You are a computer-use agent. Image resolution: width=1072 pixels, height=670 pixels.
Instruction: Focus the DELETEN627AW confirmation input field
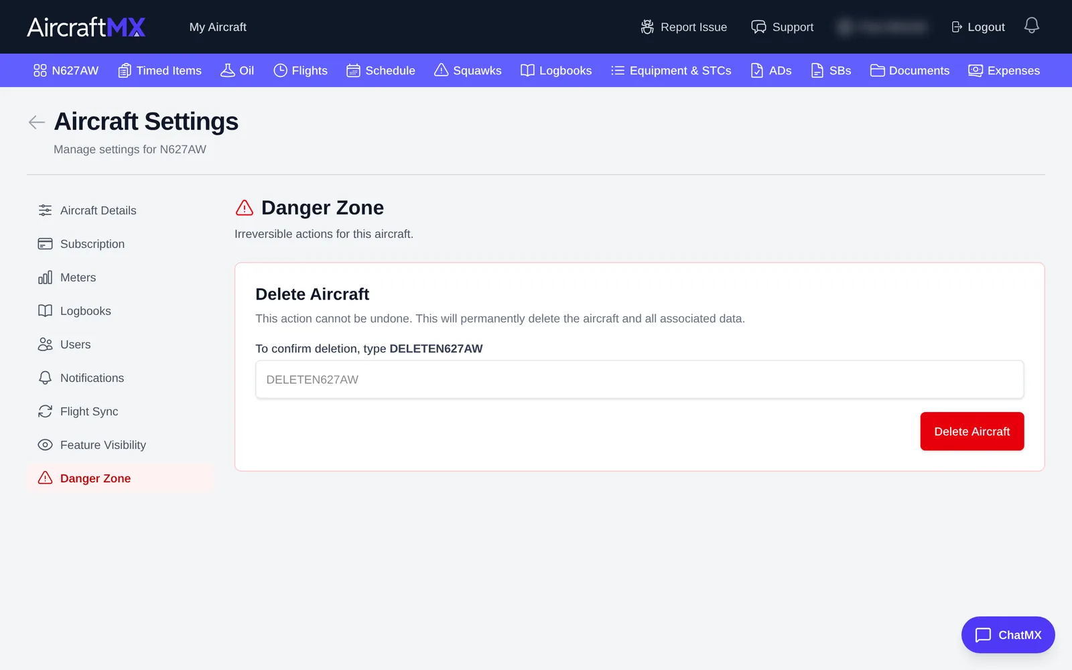click(640, 379)
